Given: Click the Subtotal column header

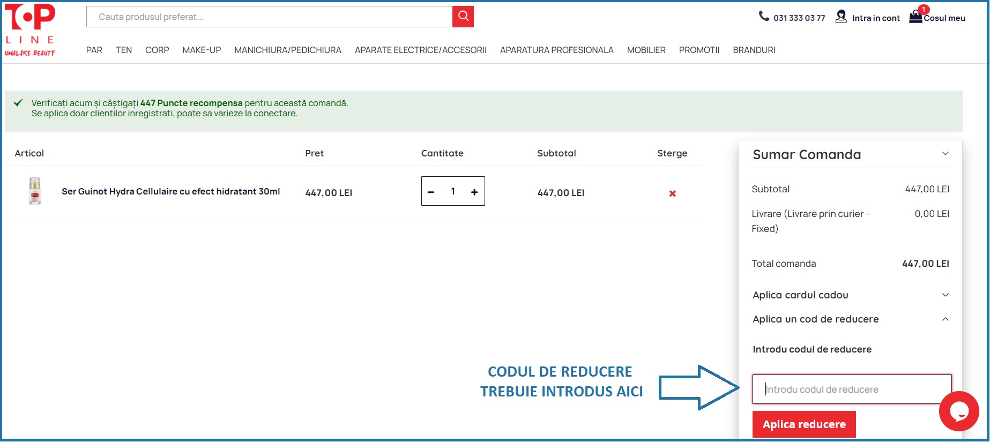Looking at the screenshot, I should coord(556,153).
